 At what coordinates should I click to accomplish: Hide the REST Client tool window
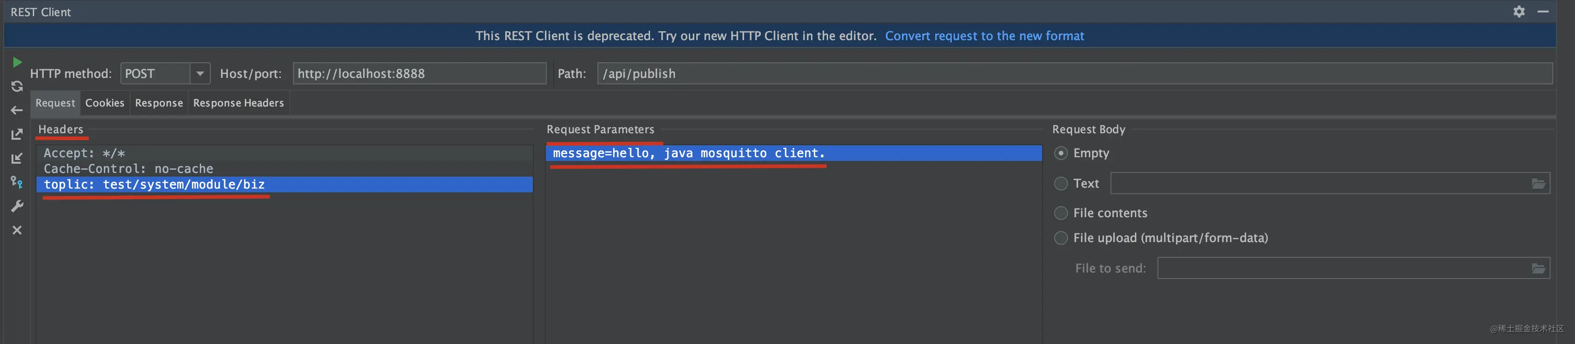(x=1543, y=12)
